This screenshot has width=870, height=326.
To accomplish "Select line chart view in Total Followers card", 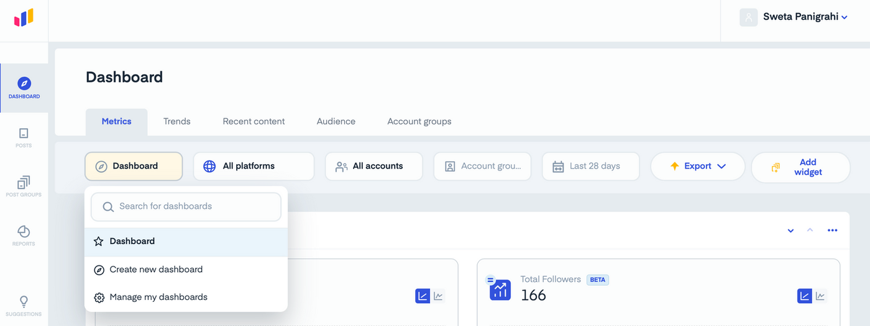I will click(821, 296).
